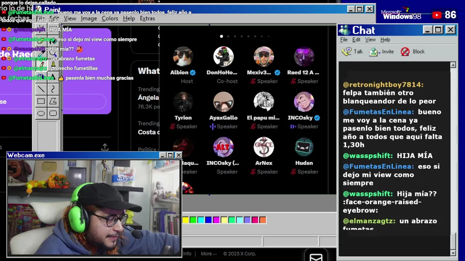Click the Ángela trending topic
The image size is (465, 261).
148,98
